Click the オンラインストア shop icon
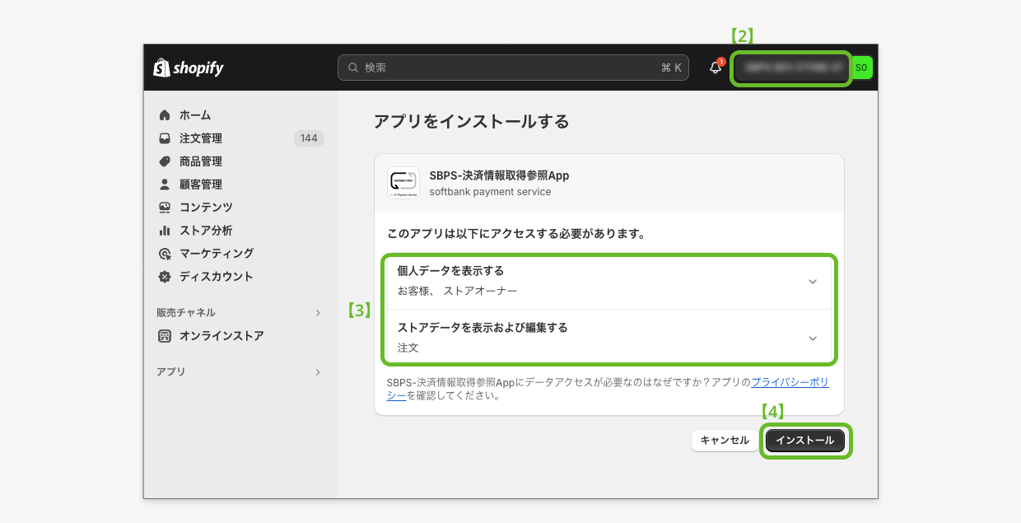1021x523 pixels. tap(165, 336)
